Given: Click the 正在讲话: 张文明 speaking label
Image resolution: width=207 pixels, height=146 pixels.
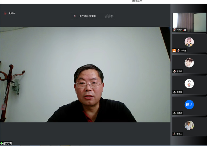Looking at the screenshot, I should (x=88, y=16).
